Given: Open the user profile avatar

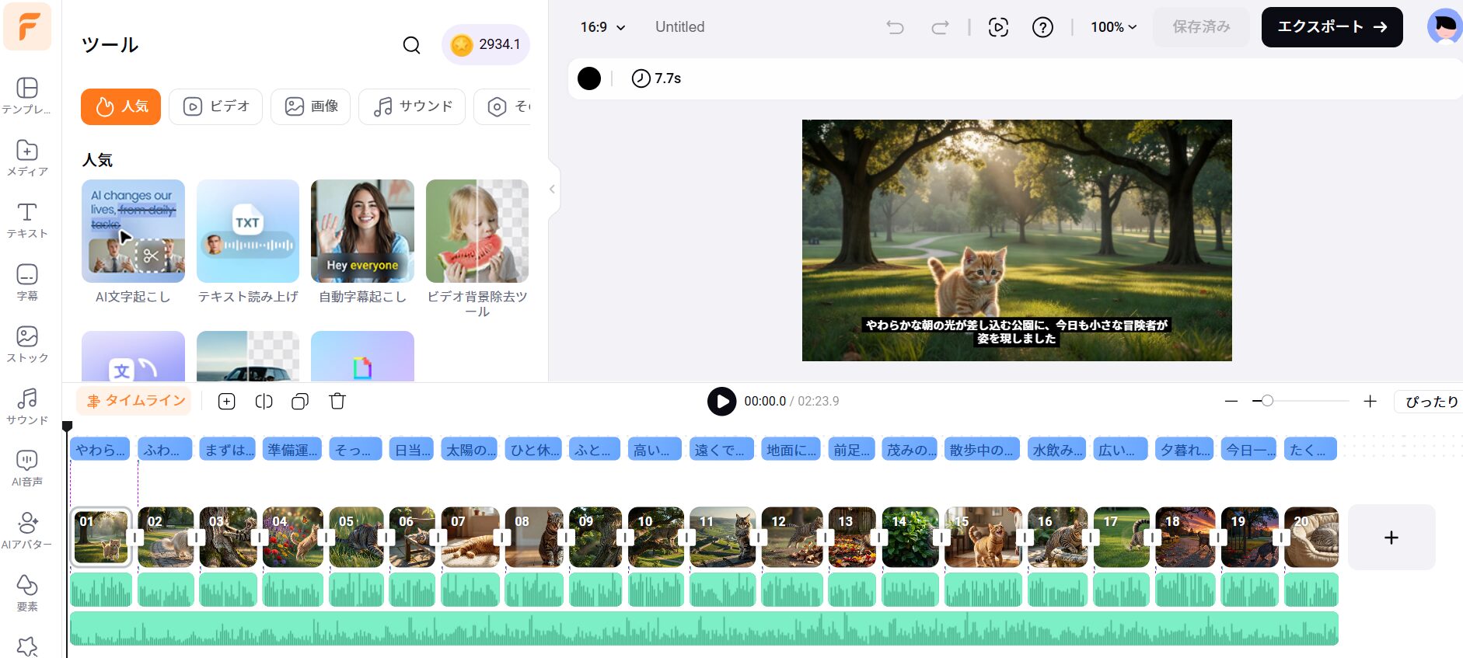Looking at the screenshot, I should click(1444, 26).
